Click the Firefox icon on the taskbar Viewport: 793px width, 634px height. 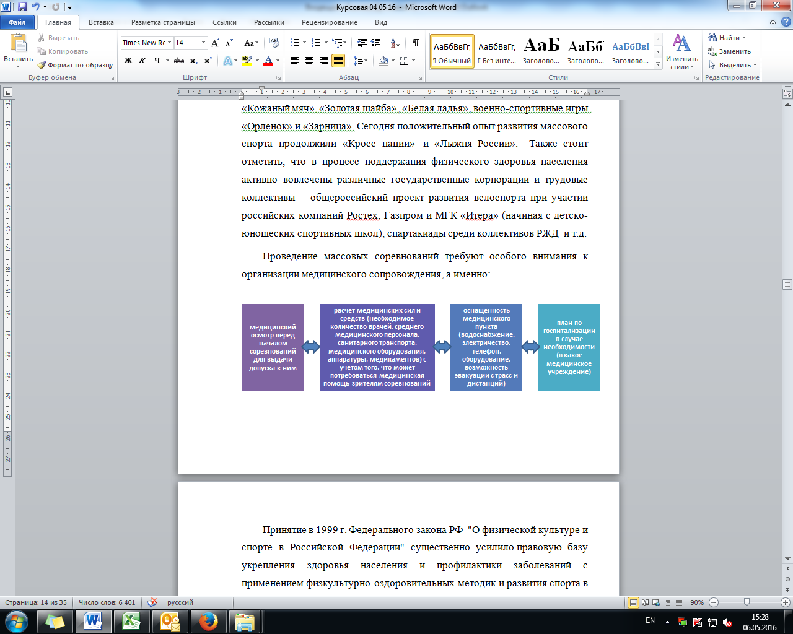(x=208, y=621)
